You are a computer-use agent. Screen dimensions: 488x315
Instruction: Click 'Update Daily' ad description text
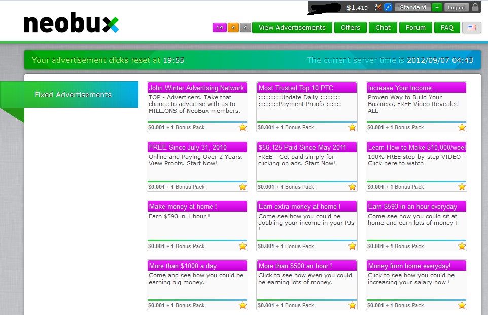tap(300, 101)
